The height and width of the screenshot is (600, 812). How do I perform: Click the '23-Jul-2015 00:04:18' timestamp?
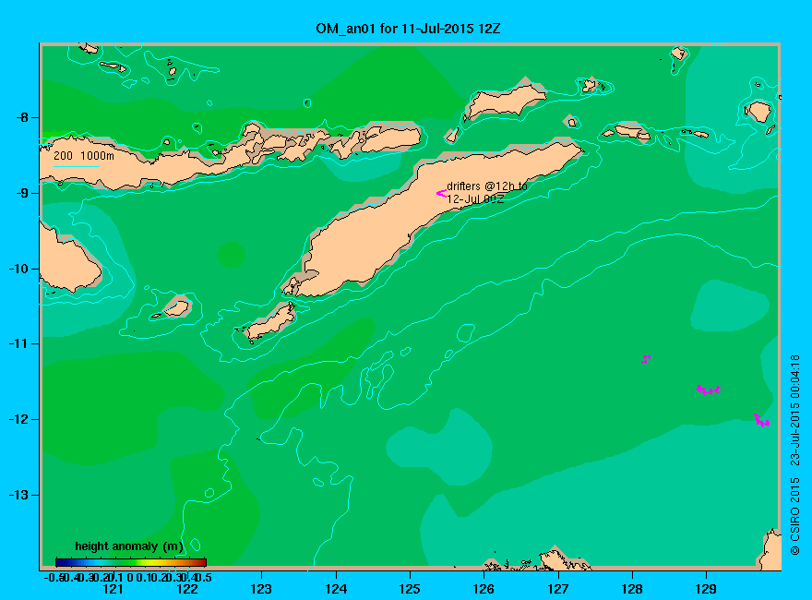[x=794, y=411]
